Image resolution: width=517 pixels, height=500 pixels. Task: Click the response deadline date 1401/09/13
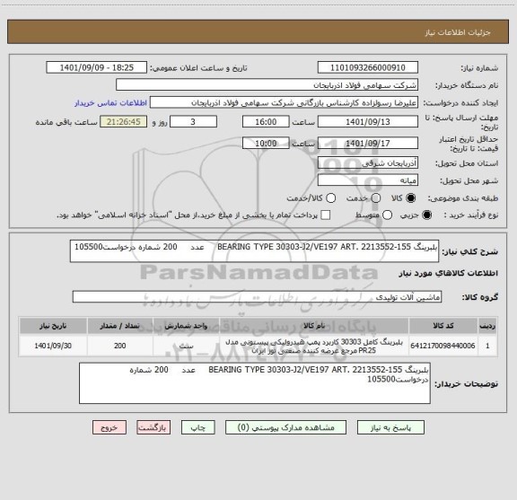[x=368, y=122]
